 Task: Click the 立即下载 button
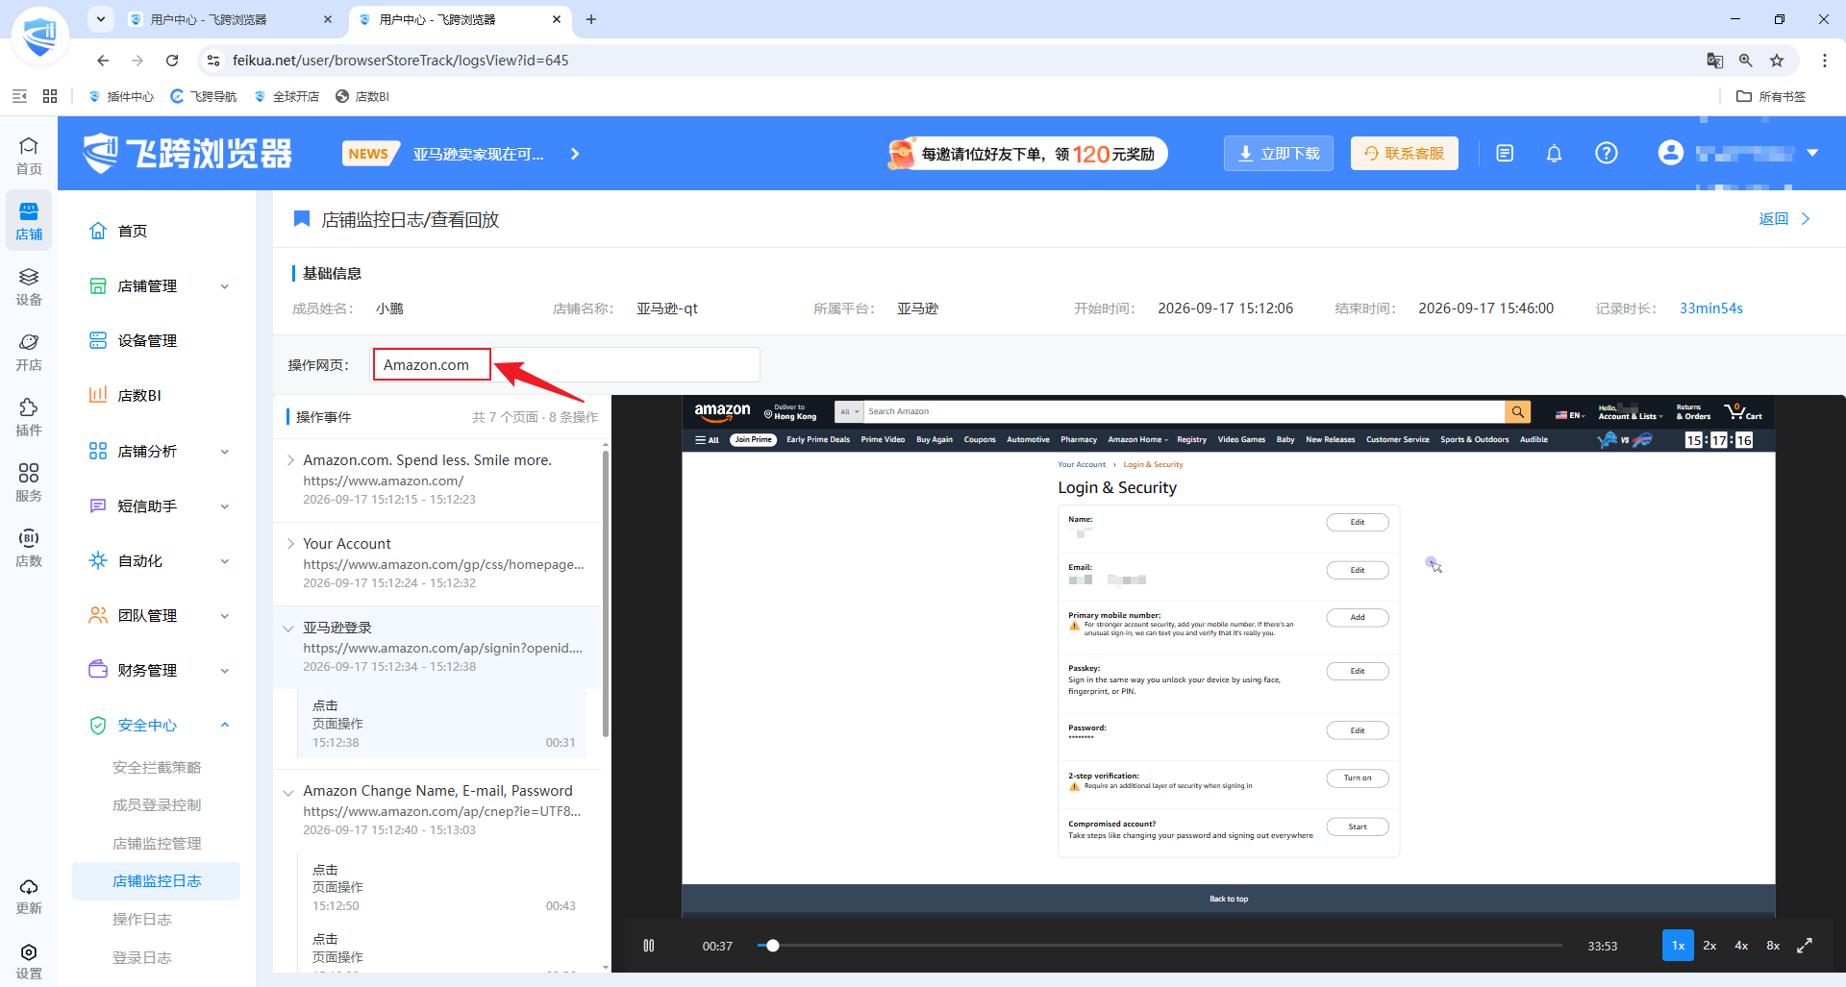coord(1279,154)
